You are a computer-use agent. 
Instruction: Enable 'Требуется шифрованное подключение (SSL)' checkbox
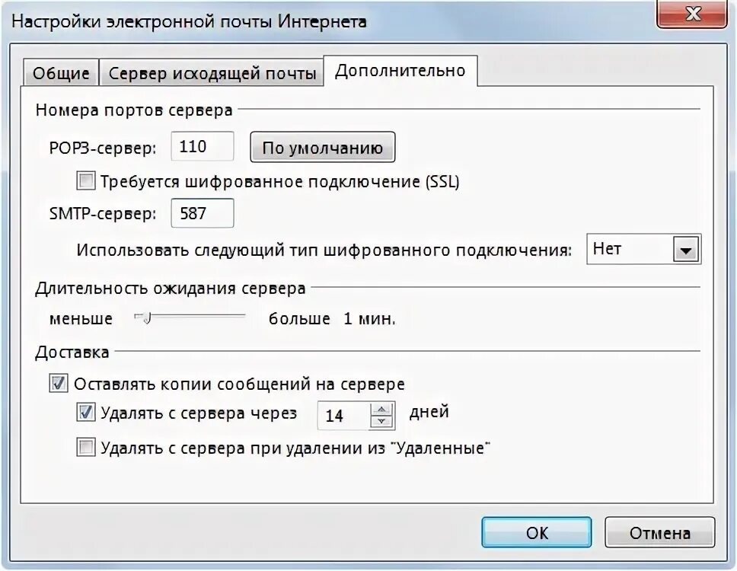pos(85,181)
